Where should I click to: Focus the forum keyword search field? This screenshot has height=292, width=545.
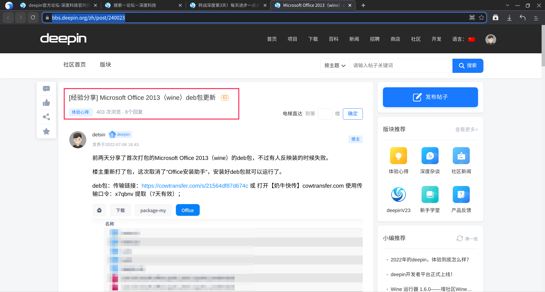pyautogui.click(x=400, y=65)
